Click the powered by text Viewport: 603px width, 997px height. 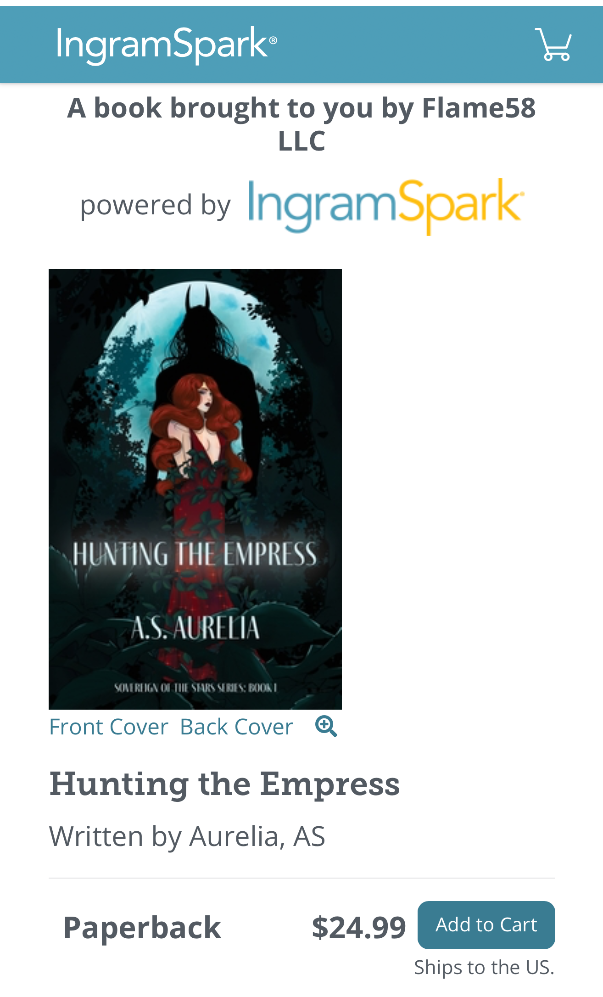(x=155, y=205)
